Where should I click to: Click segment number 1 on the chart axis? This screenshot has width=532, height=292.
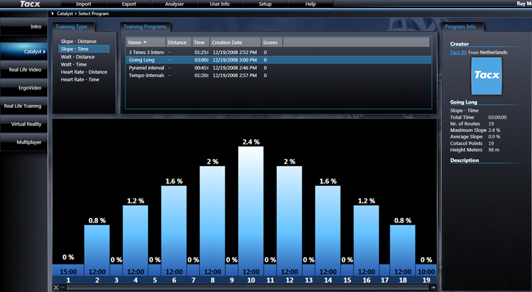click(68, 280)
